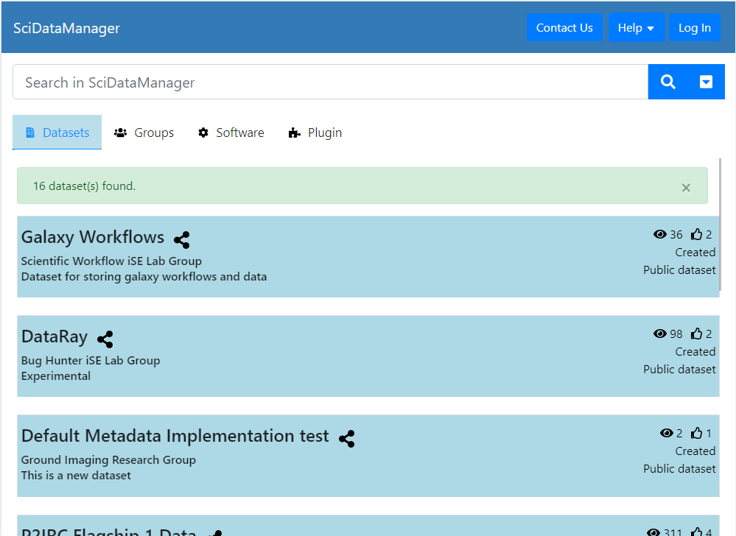Click 'Dataset for storing galaxy workflows and data'
The height and width of the screenshot is (536, 736).
click(144, 277)
